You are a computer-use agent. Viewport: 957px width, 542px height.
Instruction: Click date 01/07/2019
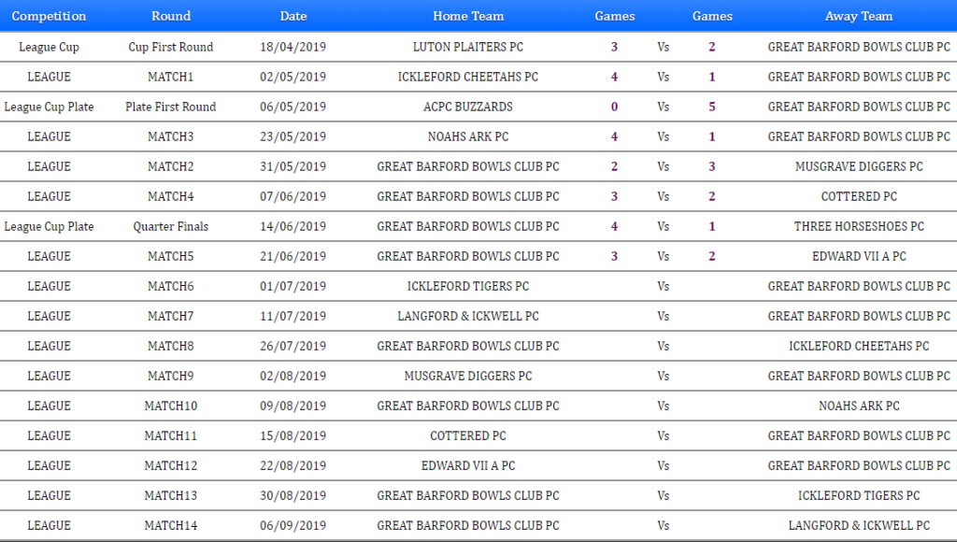tap(293, 286)
